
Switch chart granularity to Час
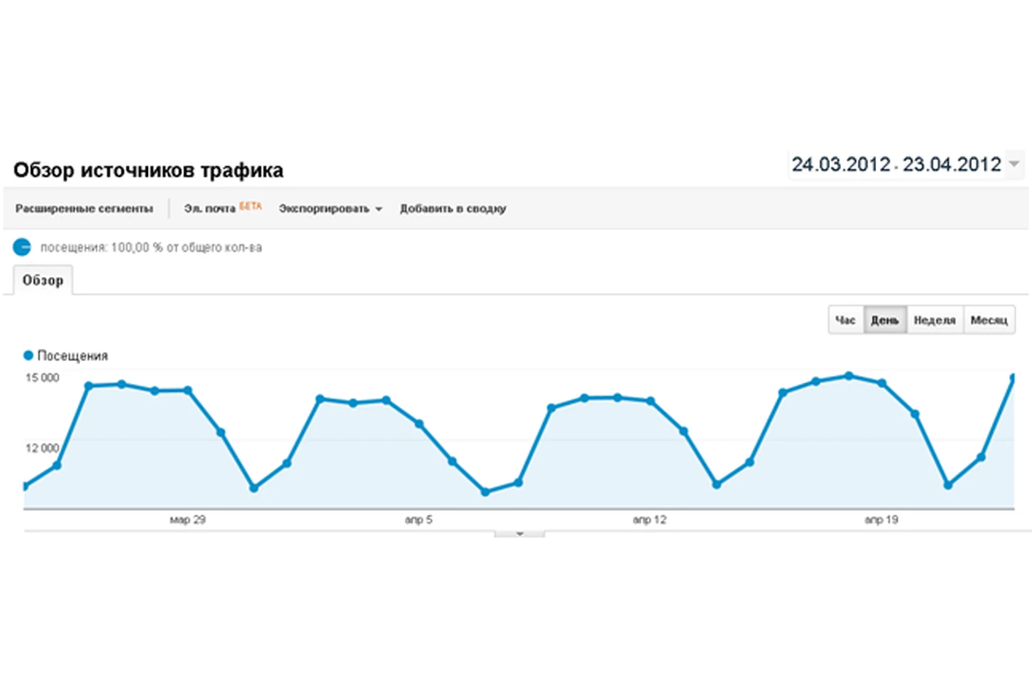tap(845, 319)
